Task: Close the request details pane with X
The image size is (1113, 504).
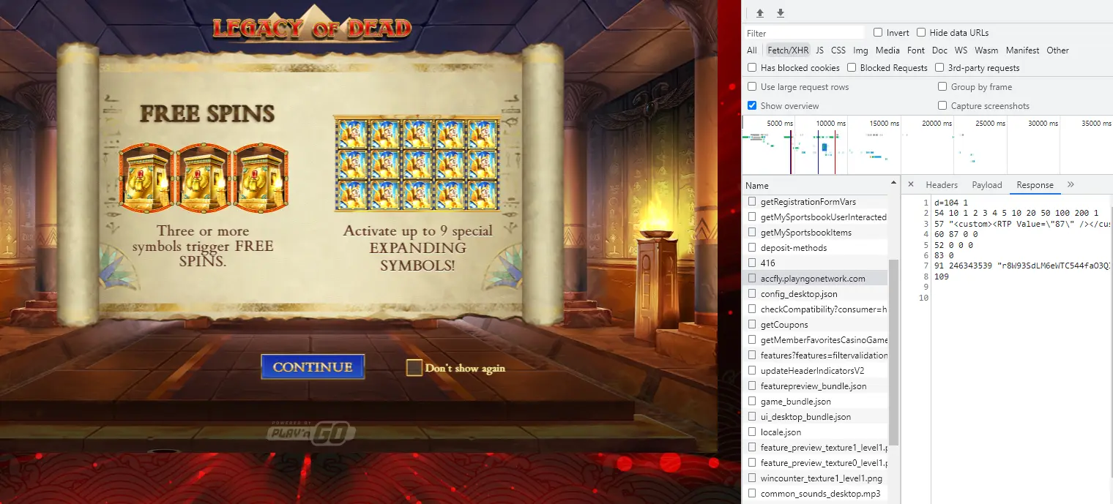Action: click(910, 185)
